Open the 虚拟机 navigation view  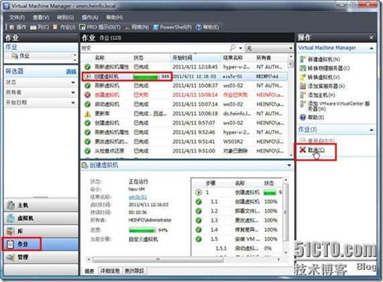(x=41, y=218)
